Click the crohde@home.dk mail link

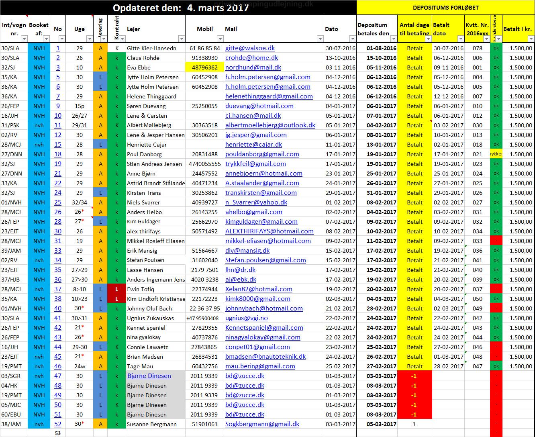[251, 58]
